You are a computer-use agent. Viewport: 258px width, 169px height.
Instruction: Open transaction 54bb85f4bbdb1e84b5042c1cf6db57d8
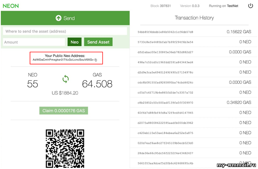[166, 32]
